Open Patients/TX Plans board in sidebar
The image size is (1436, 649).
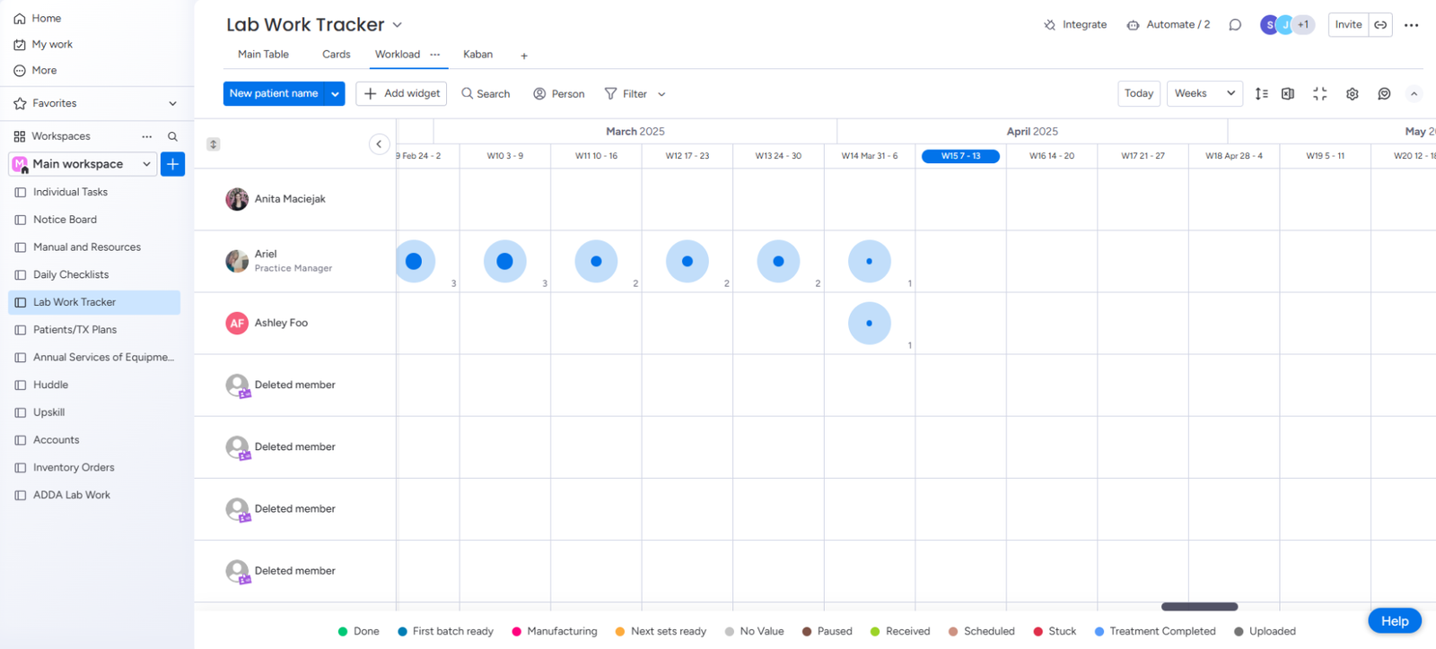pos(74,330)
